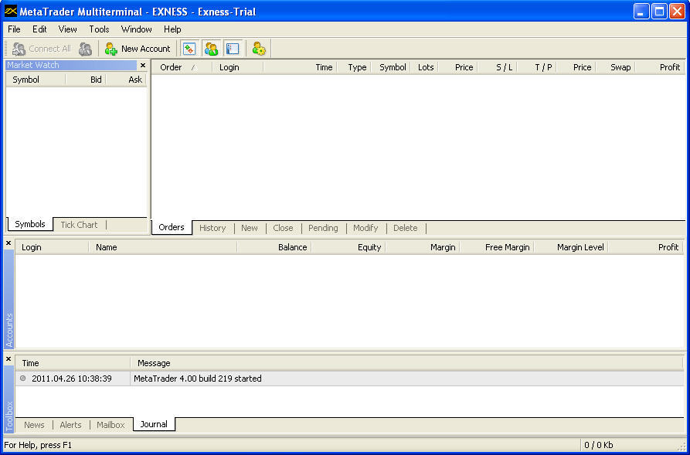Sort orders by the Order column header
The image size is (690, 455).
click(x=171, y=67)
